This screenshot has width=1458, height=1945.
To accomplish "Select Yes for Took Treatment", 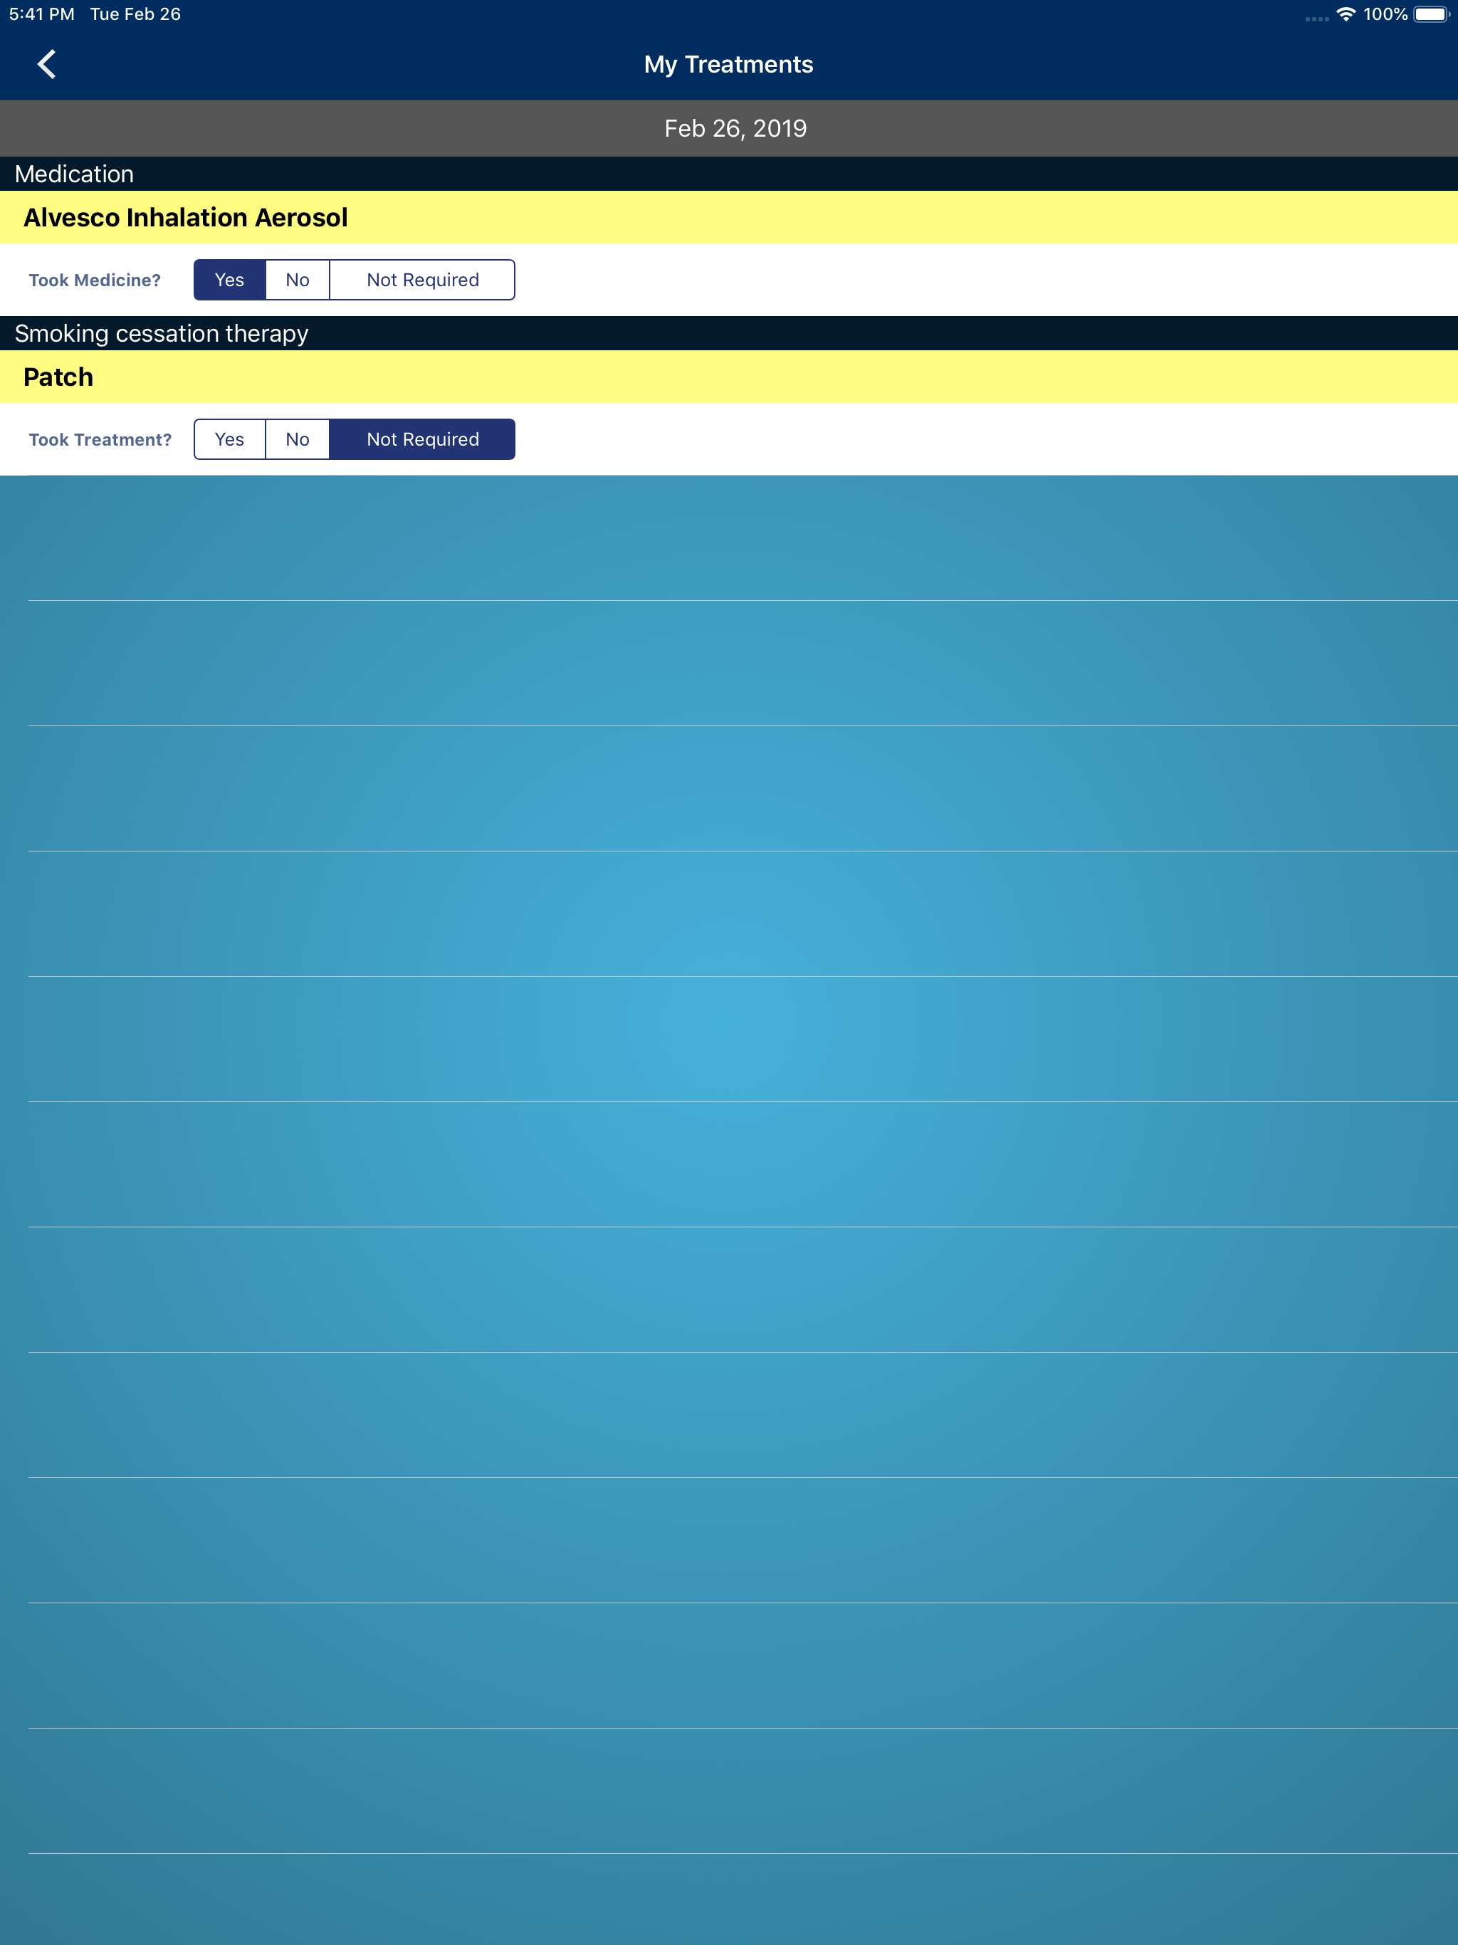I will click(x=229, y=440).
